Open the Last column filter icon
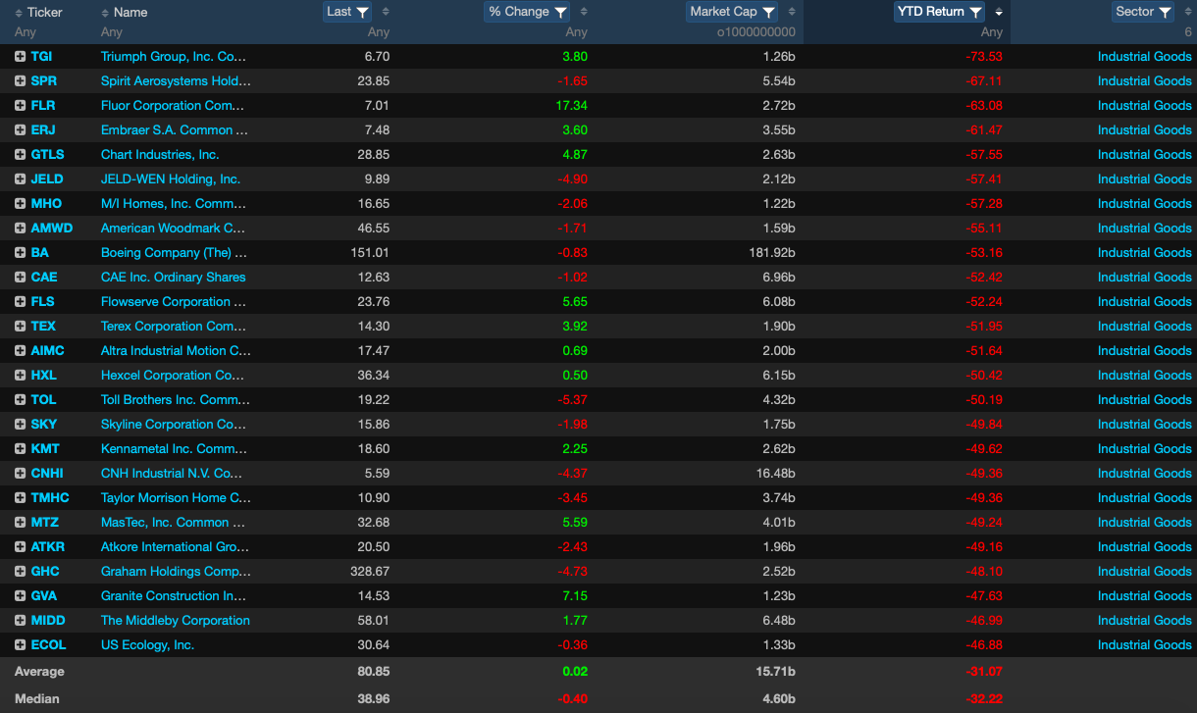Image resolution: width=1197 pixels, height=713 pixels. pos(362,12)
